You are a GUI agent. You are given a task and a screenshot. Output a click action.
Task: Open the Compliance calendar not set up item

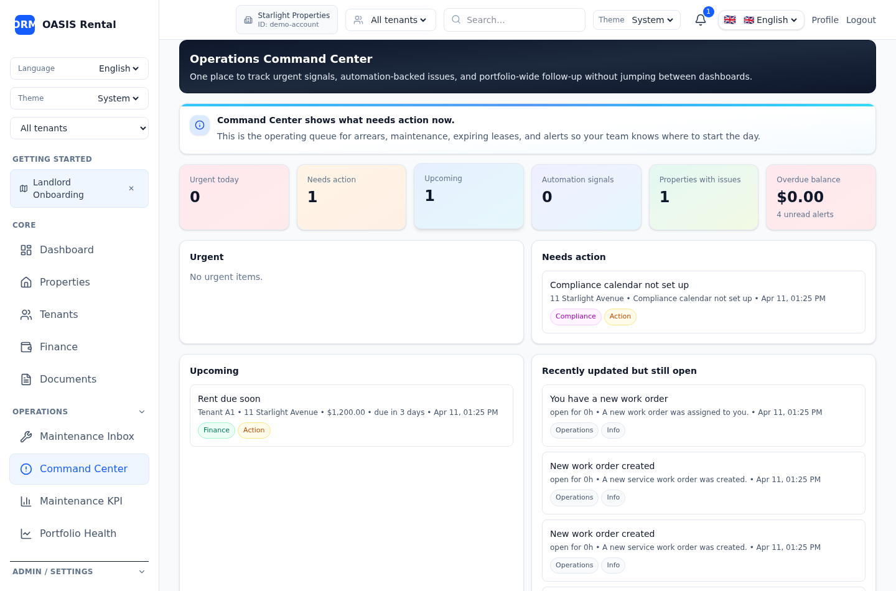[619, 285]
